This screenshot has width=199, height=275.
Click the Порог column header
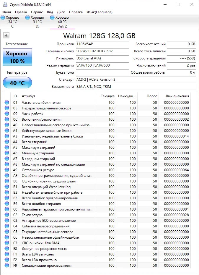[x=148, y=96]
